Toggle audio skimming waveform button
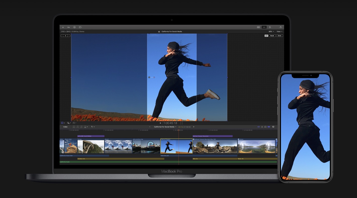This screenshot has width=357, height=198. pyautogui.click(x=262, y=127)
